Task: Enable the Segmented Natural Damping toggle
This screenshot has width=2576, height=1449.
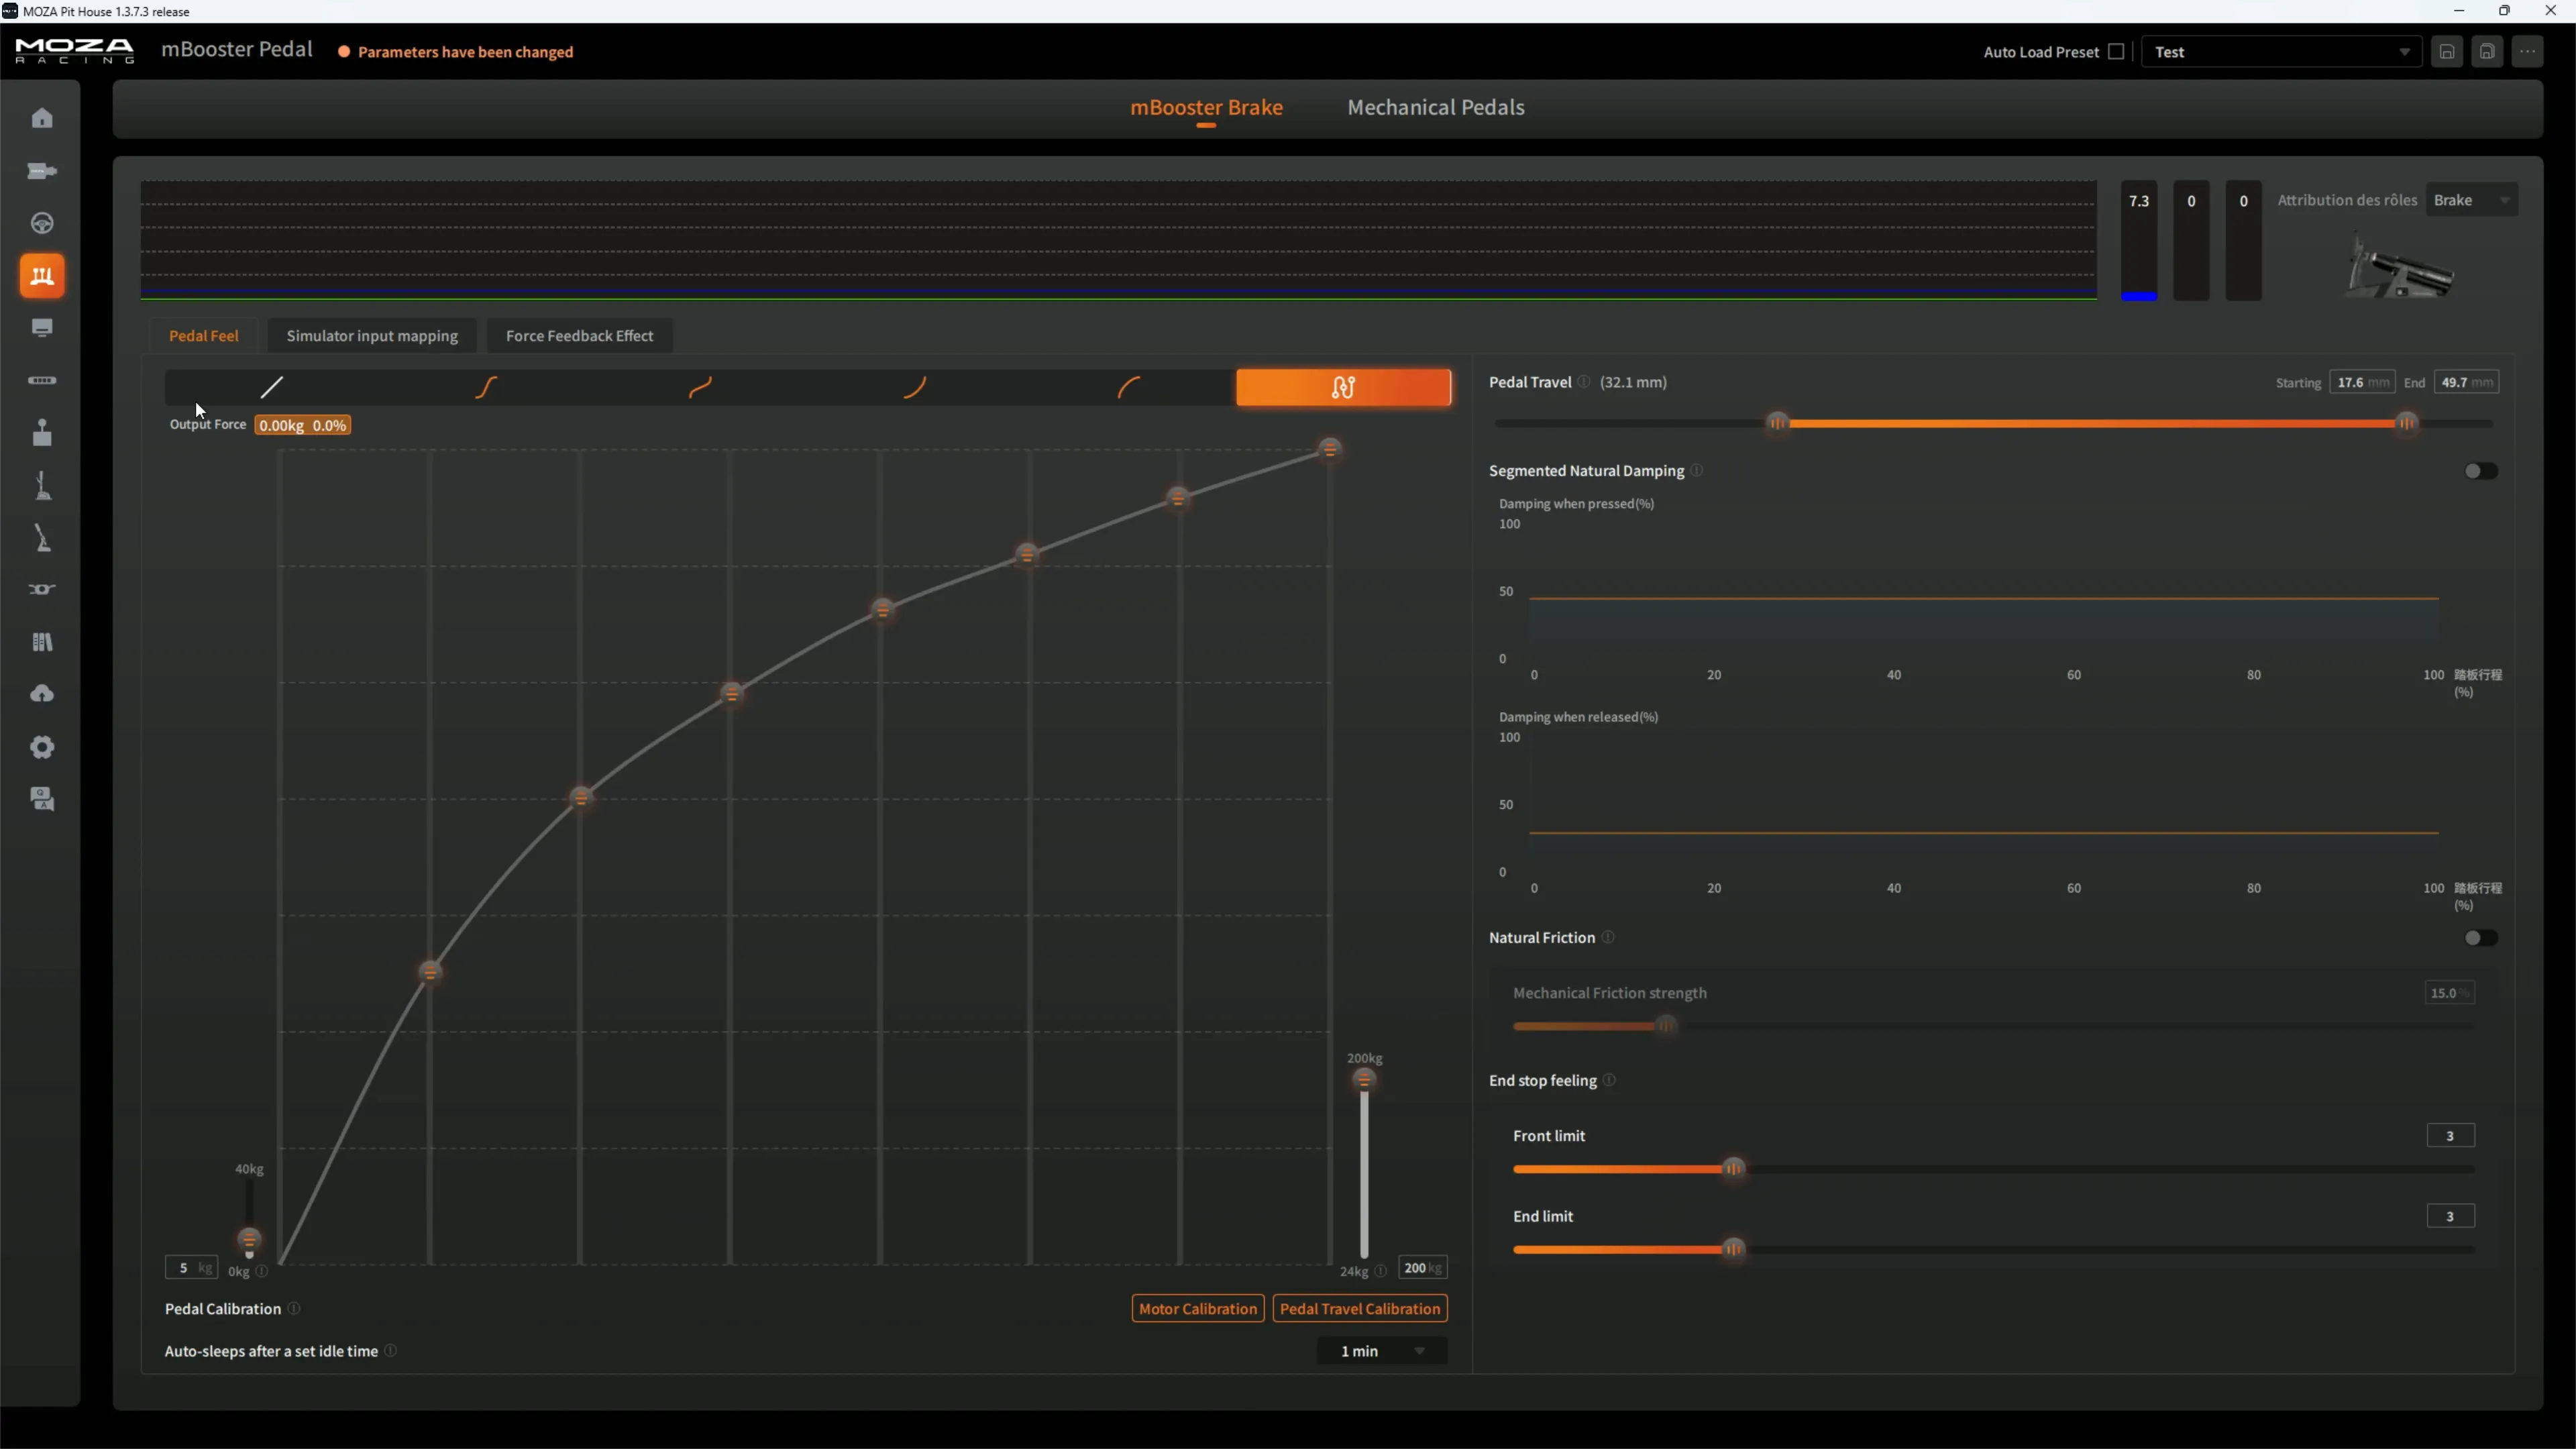Action: 2480,471
